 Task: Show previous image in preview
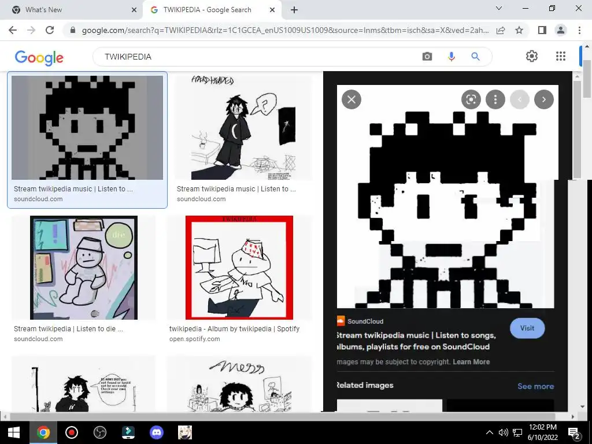pyautogui.click(x=520, y=99)
